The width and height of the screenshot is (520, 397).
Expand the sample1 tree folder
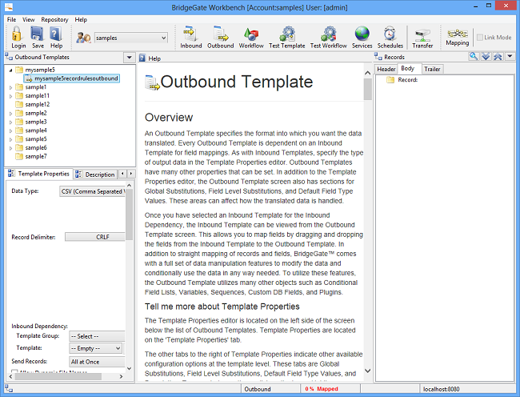[10, 87]
